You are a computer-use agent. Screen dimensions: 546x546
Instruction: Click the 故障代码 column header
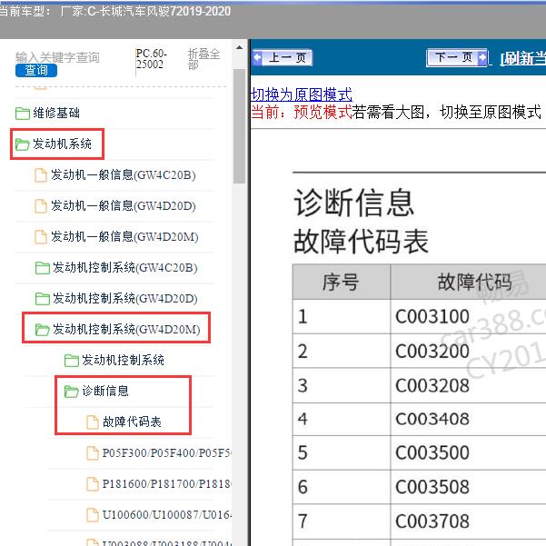pyautogui.click(x=468, y=282)
